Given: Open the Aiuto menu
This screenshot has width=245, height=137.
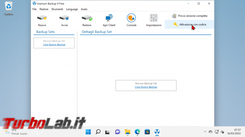Looking at the screenshot, I should point(84,9).
